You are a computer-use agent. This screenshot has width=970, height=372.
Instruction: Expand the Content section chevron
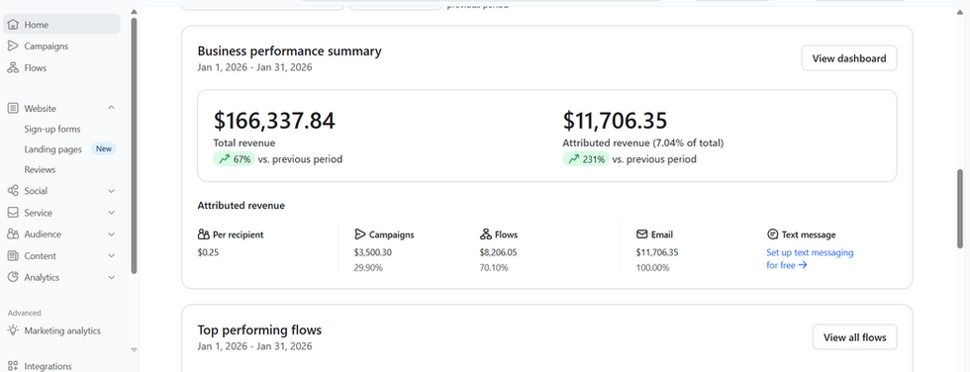click(111, 256)
